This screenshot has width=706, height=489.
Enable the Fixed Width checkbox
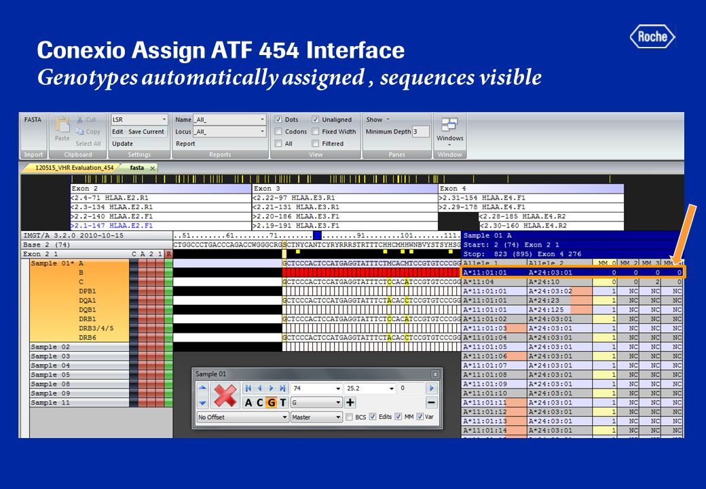click(x=315, y=132)
